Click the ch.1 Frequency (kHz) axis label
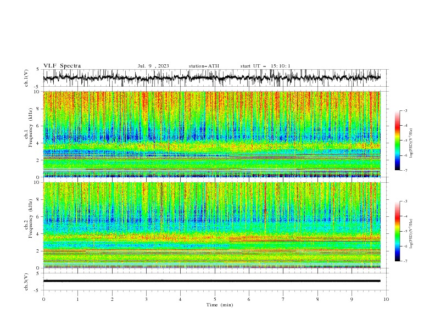The width and height of the screenshot is (435, 336). [x=29, y=126]
